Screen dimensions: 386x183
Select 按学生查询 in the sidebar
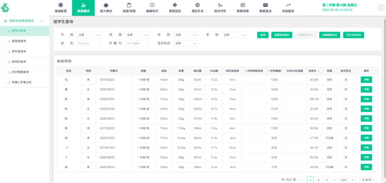25,31
